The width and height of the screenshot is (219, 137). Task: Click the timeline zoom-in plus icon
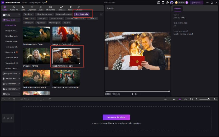pos(215,99)
